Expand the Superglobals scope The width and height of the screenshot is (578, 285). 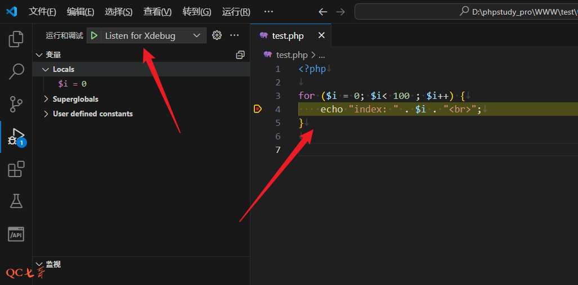coord(47,99)
